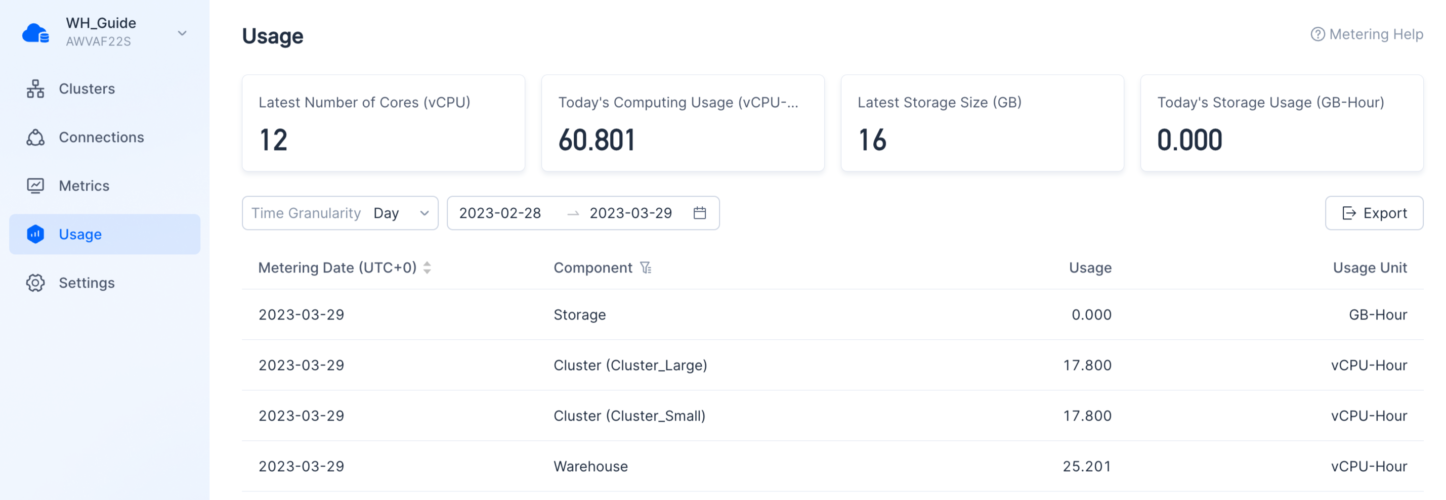
Task: Click the Usage Unit column header
Action: coord(1370,267)
